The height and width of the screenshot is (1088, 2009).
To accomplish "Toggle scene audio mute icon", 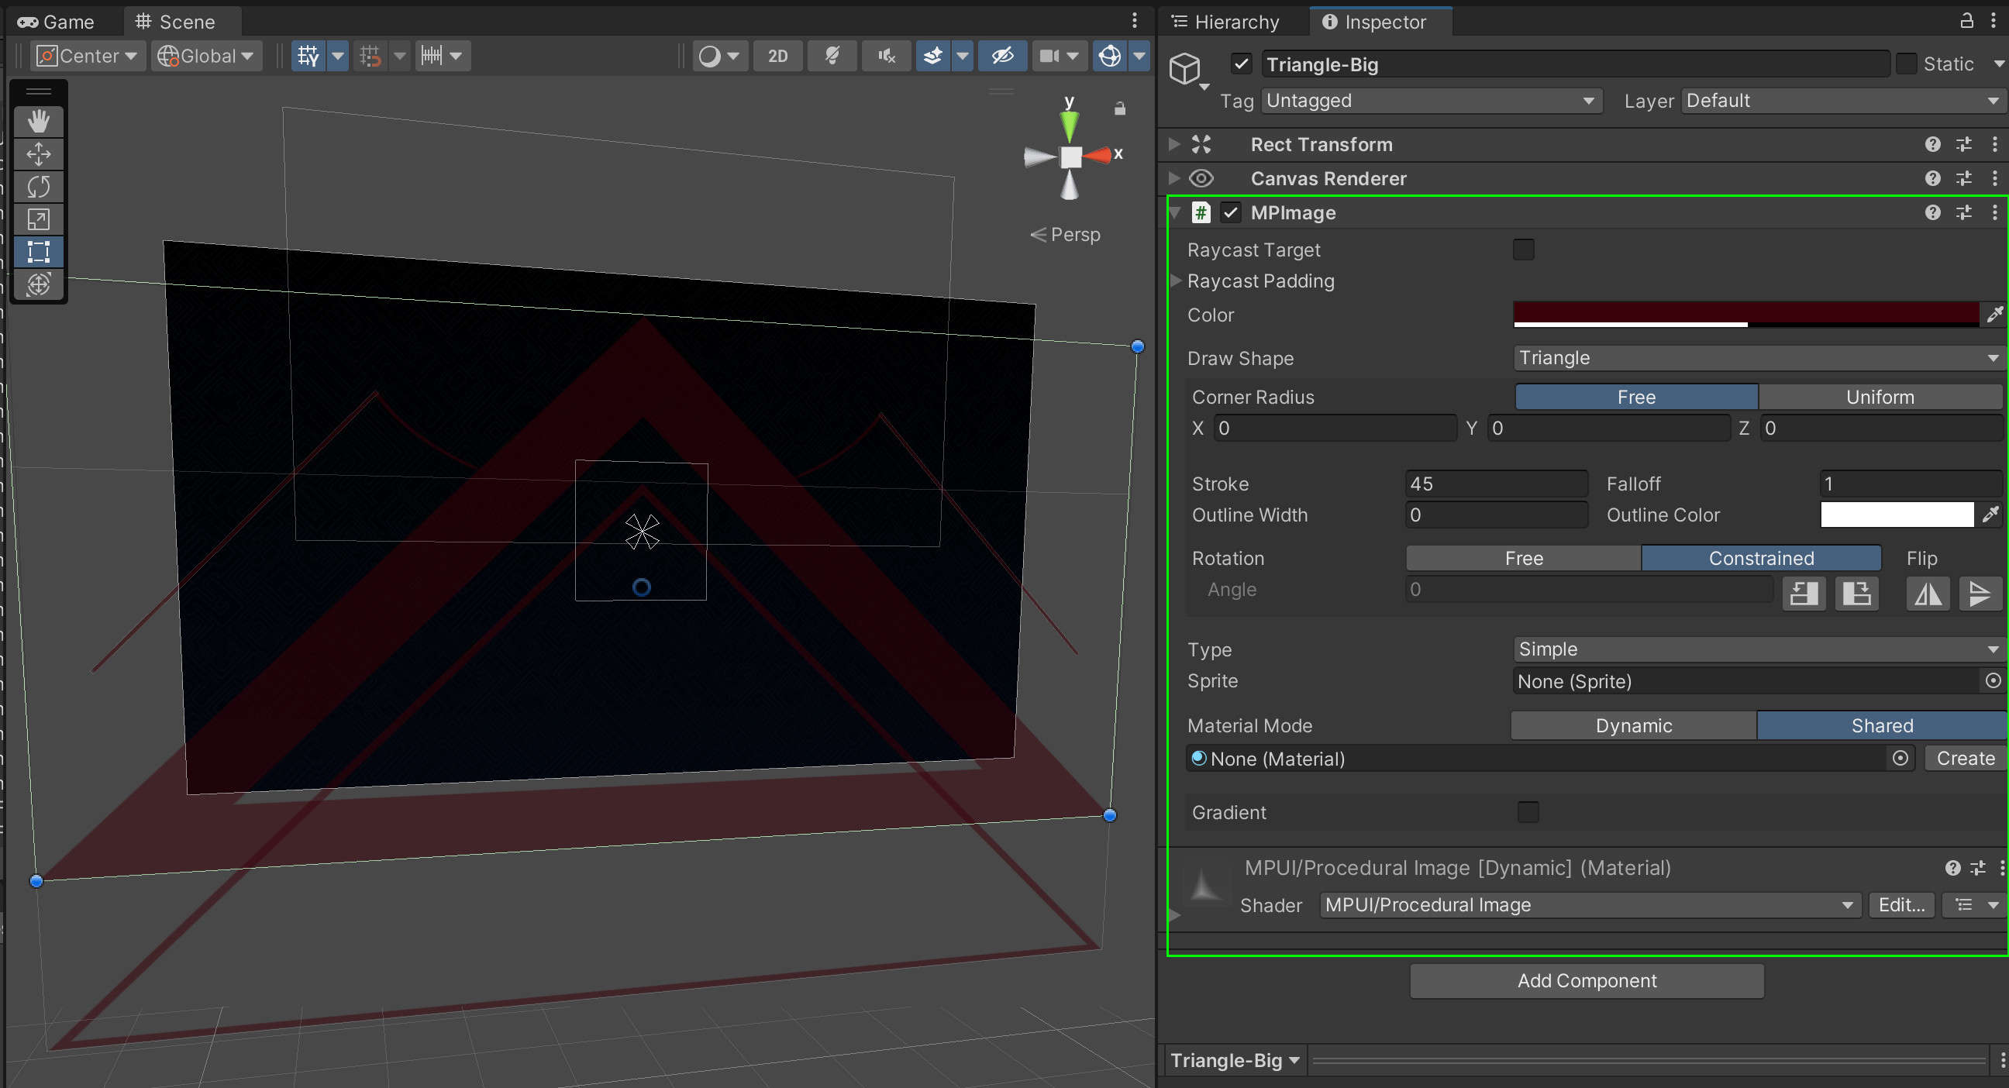I will pyautogui.click(x=885, y=55).
